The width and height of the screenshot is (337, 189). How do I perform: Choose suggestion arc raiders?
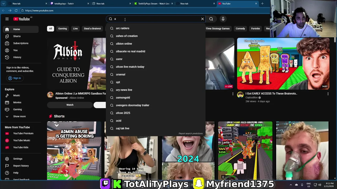point(155,28)
